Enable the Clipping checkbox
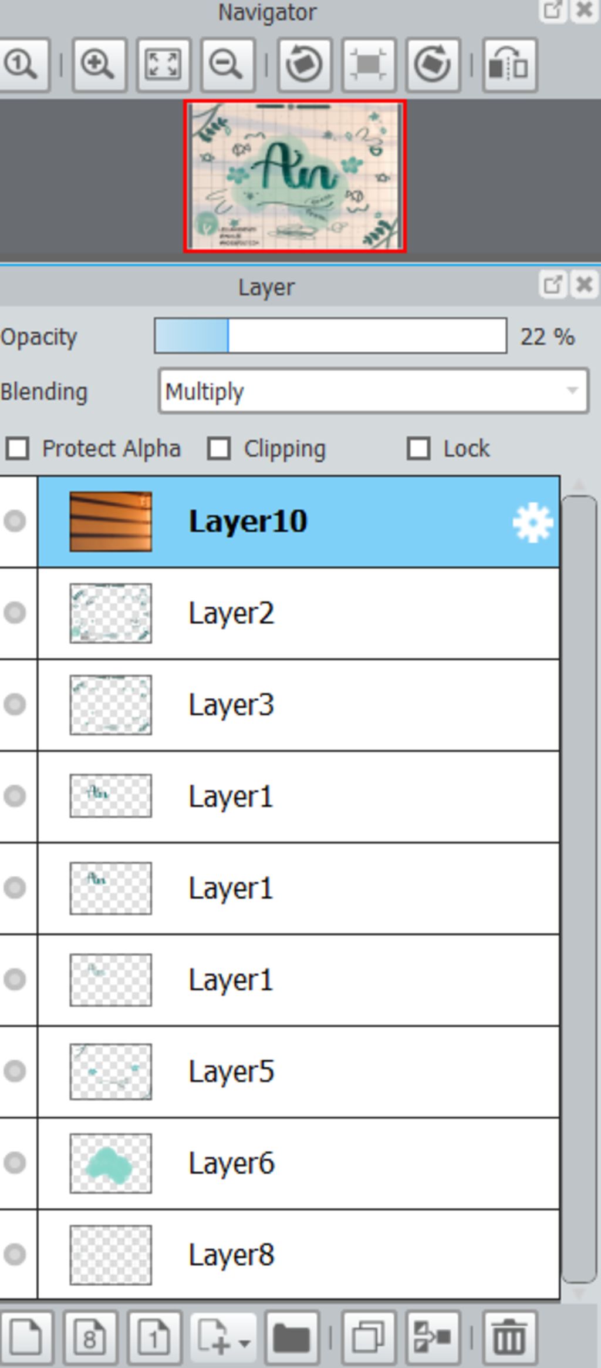 click(219, 449)
